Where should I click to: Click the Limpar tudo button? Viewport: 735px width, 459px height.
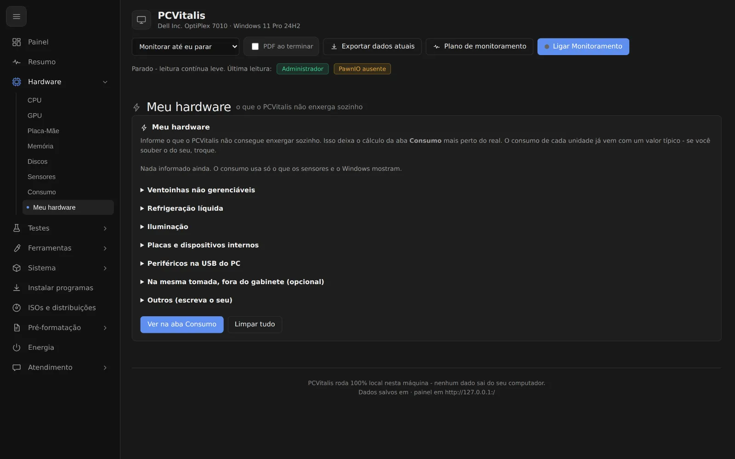click(x=255, y=325)
